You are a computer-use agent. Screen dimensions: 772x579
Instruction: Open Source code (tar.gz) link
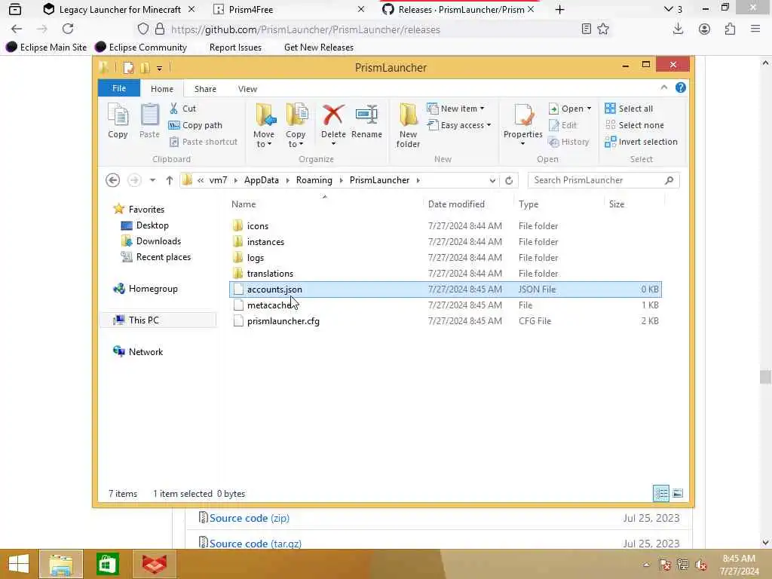256,543
